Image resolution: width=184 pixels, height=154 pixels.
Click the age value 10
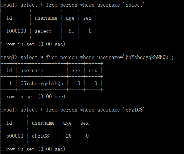[x=77, y=84]
